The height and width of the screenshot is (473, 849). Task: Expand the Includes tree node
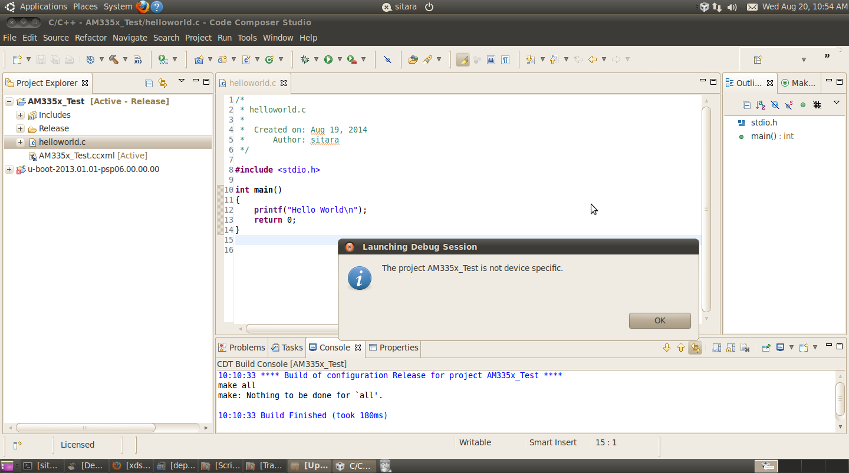[20, 115]
